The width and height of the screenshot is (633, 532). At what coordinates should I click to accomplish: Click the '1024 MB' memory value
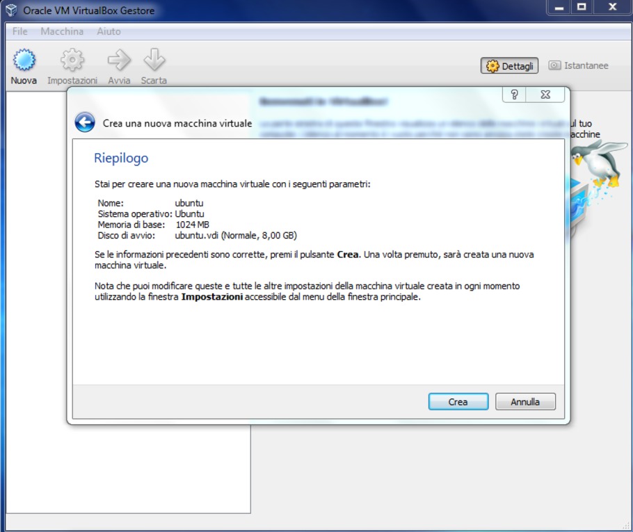(192, 225)
